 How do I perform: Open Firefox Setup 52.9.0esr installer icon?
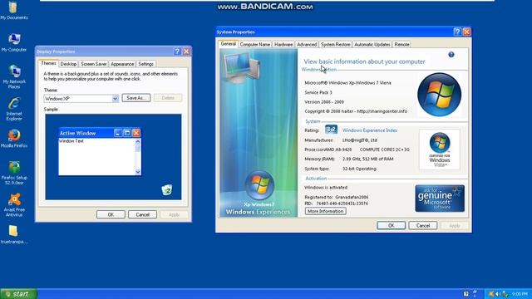[x=14, y=173]
